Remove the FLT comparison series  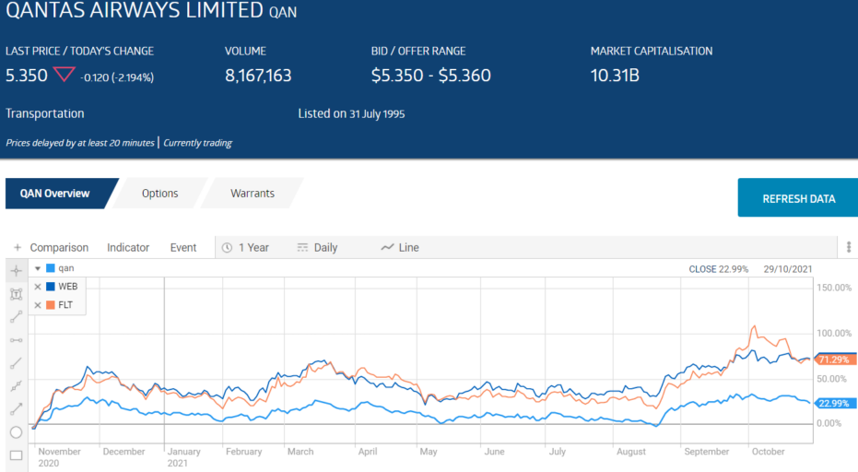click(38, 305)
